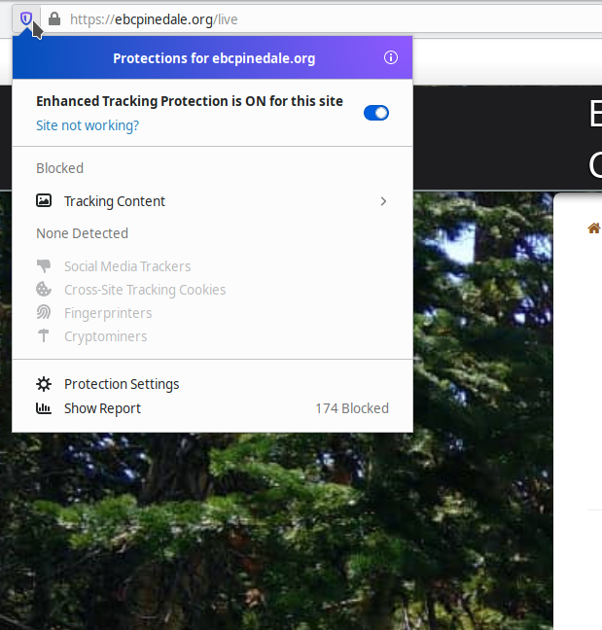The width and height of the screenshot is (602, 630).
Task: Click the 'Fingerprinters' label
Action: [108, 313]
